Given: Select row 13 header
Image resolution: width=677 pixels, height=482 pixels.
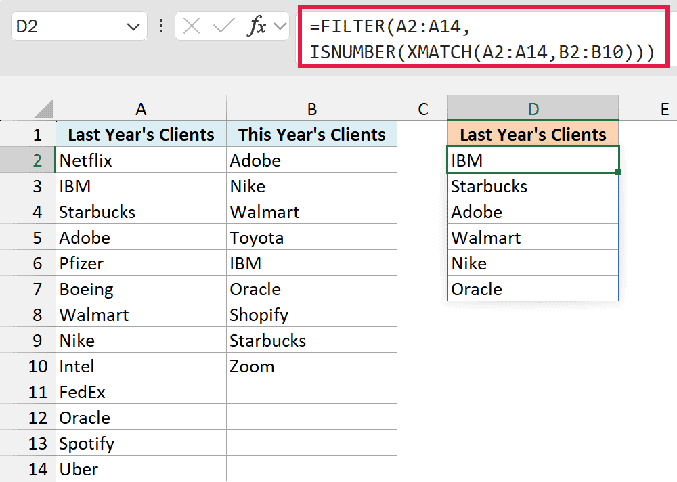Looking at the screenshot, I should point(28,443).
